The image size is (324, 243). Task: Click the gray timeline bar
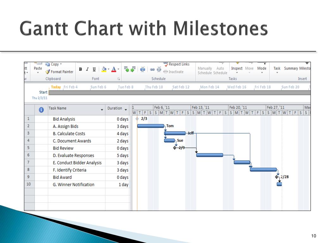point(180,93)
